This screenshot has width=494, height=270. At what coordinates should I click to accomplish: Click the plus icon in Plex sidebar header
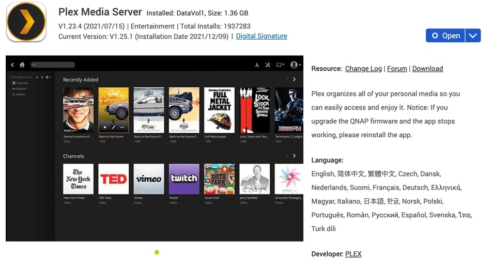pos(42,77)
